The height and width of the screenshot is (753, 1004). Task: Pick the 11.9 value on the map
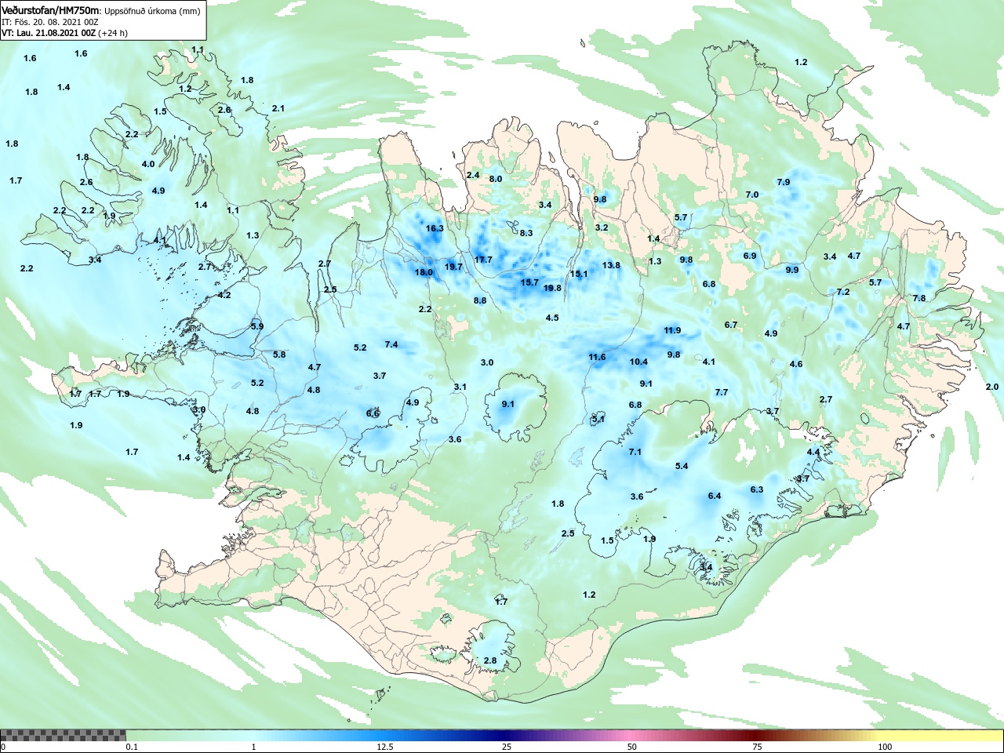pyautogui.click(x=672, y=330)
